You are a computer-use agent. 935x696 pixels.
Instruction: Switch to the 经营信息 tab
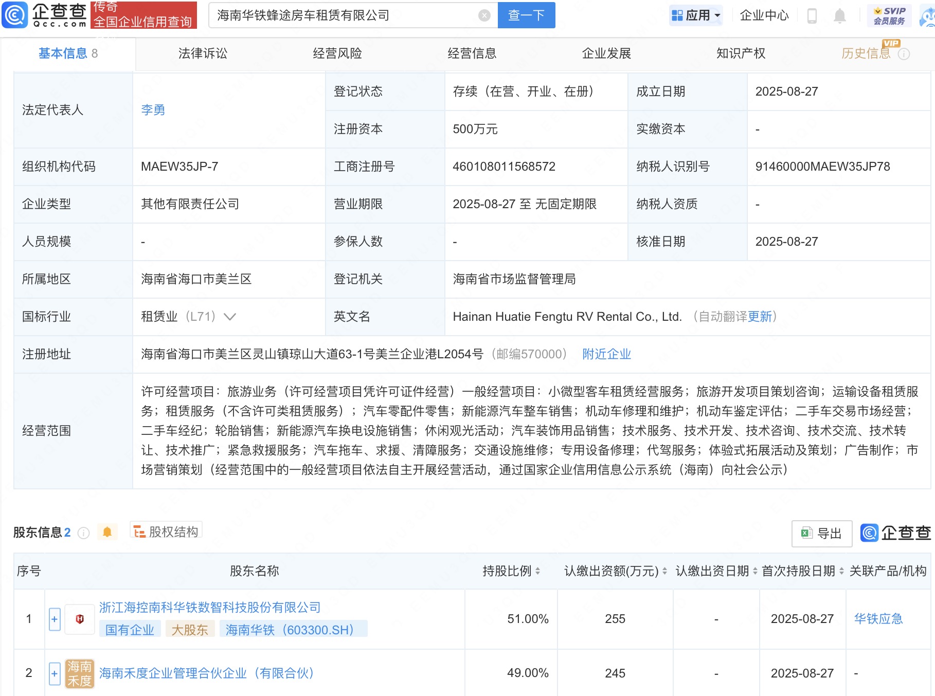click(472, 53)
